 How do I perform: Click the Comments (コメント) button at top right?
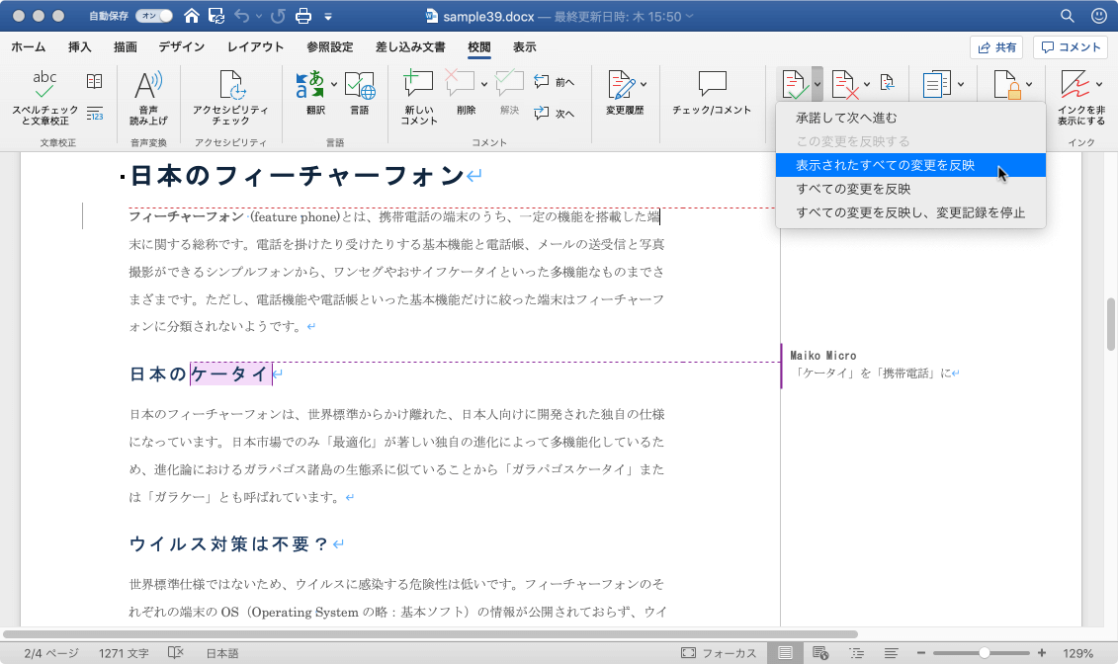pyautogui.click(x=1071, y=47)
